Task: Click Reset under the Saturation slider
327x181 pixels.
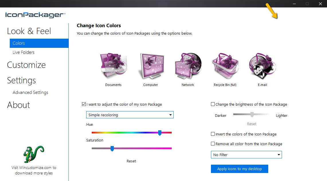Action: pos(131,161)
